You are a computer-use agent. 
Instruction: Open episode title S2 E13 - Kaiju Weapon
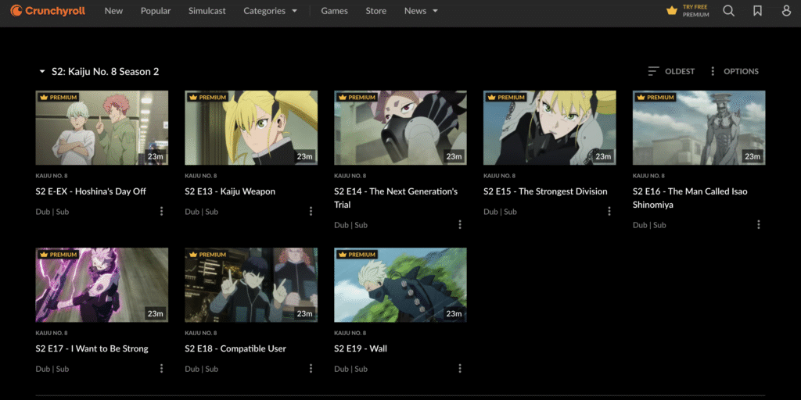coord(230,191)
